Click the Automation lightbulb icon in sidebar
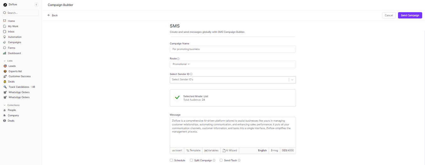The width and height of the screenshot is (425, 165). 5,37
